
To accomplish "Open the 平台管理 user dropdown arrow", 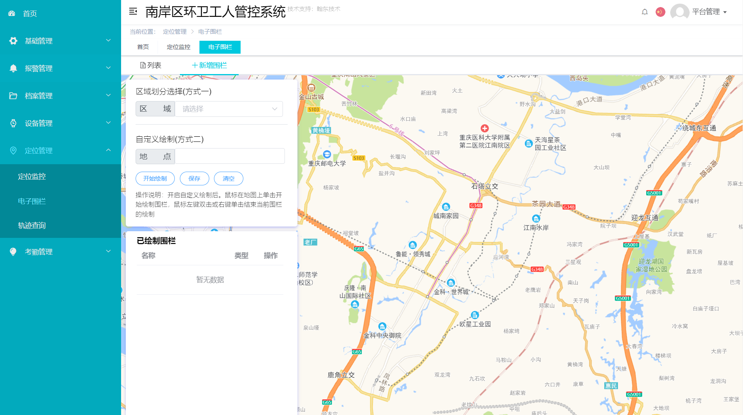I will click(725, 12).
